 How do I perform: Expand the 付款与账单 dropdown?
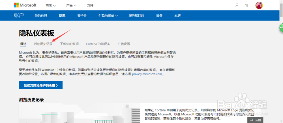[x=108, y=16]
